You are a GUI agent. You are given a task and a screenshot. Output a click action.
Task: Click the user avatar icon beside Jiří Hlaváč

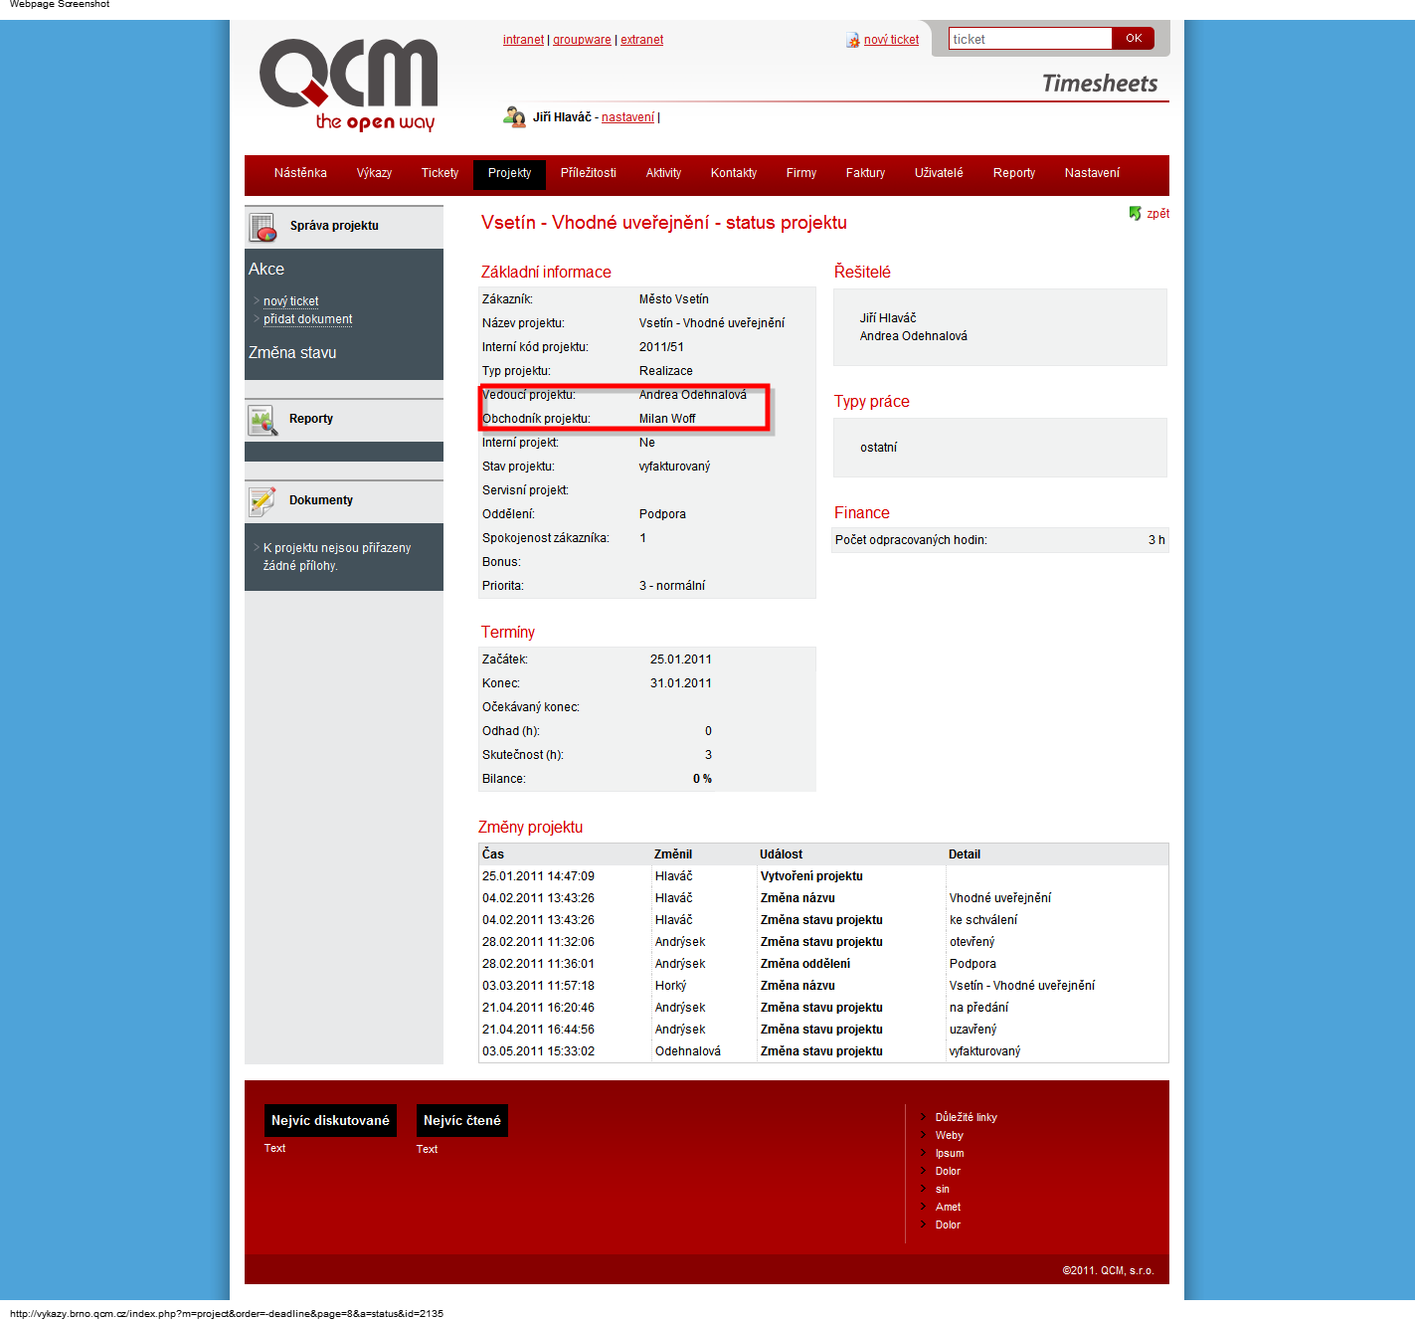pyautogui.click(x=514, y=117)
